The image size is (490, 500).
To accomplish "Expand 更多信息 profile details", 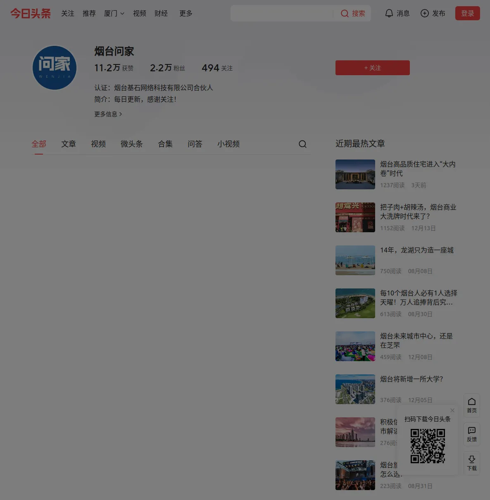I will (x=108, y=114).
